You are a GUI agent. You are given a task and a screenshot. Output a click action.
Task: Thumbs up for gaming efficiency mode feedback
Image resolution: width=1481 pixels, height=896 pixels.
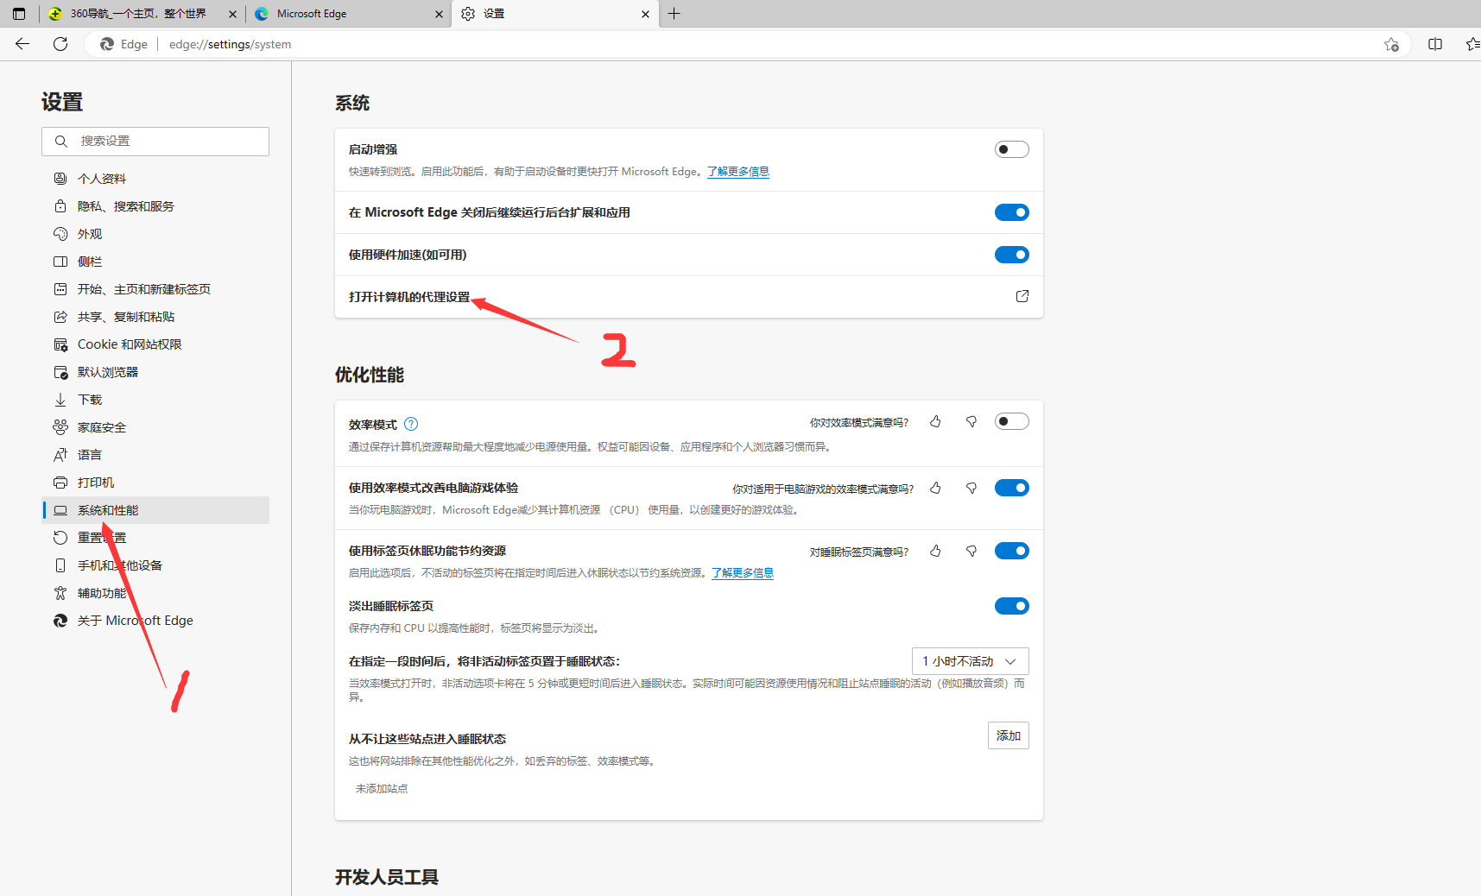(x=935, y=488)
